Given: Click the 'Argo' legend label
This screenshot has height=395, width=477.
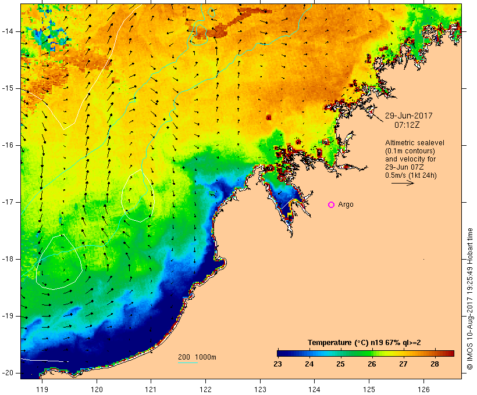Looking at the screenshot, I should point(346,204).
